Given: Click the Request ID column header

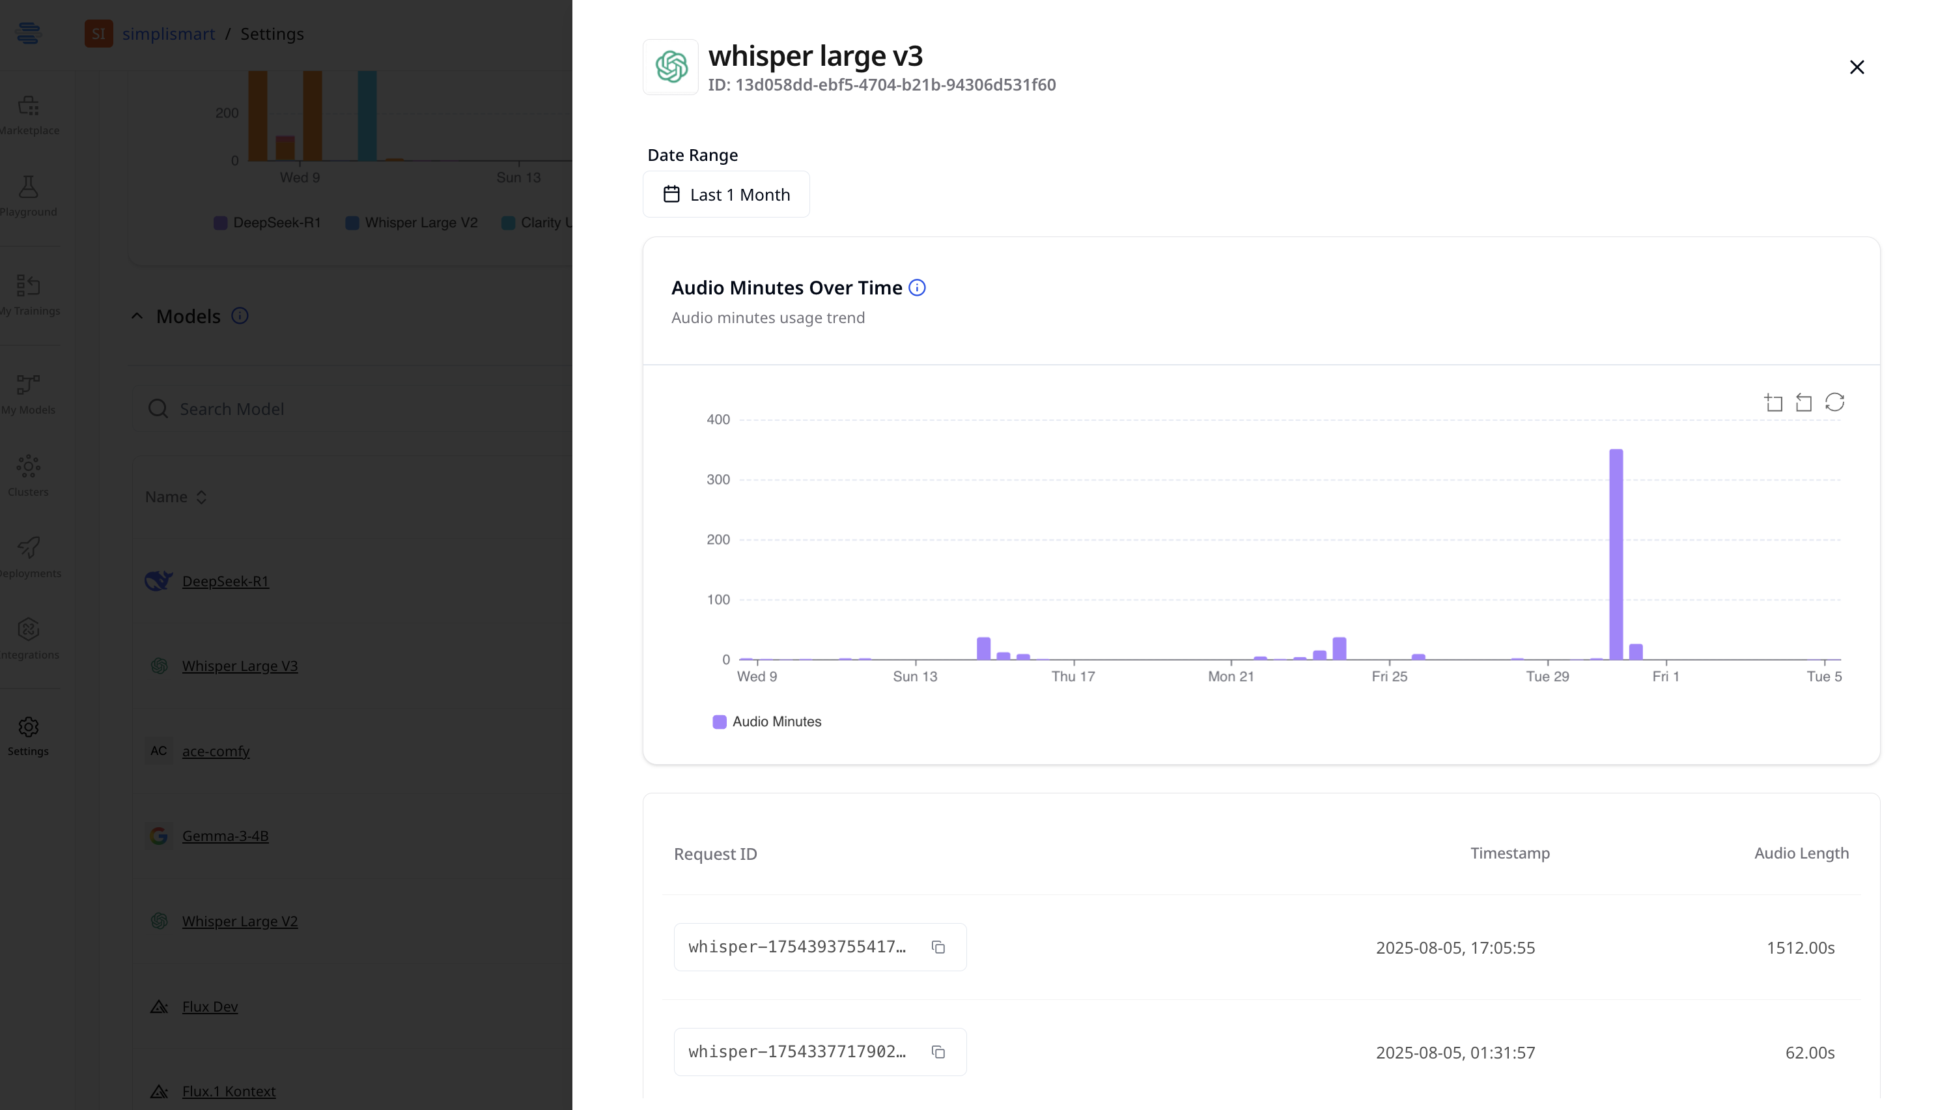Looking at the screenshot, I should click(715, 854).
